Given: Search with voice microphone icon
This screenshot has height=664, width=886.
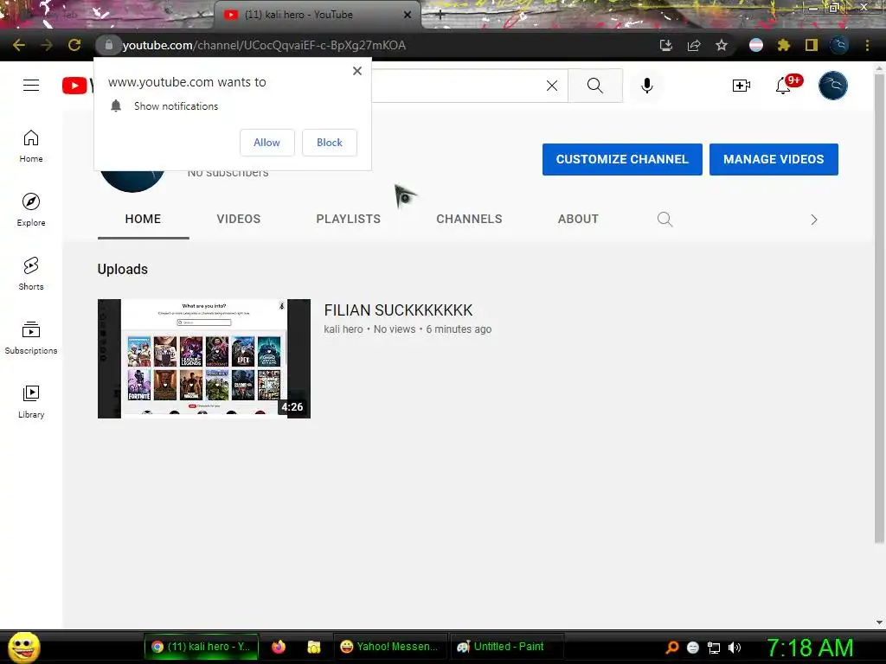Looking at the screenshot, I should click(647, 86).
